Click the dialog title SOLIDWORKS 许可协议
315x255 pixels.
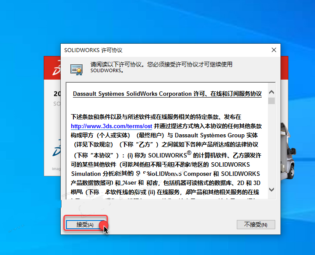pyautogui.click(x=93, y=50)
